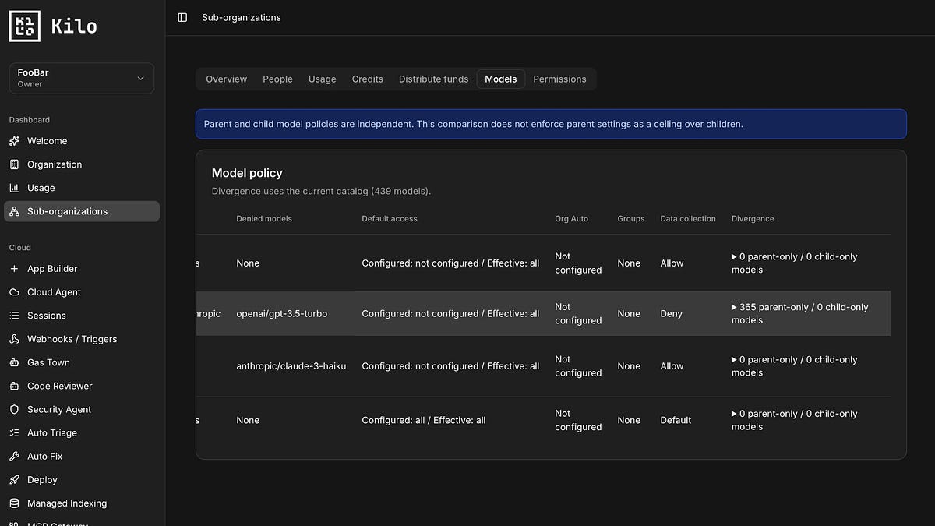Click the Sessions list icon
The image size is (935, 526).
14,316
